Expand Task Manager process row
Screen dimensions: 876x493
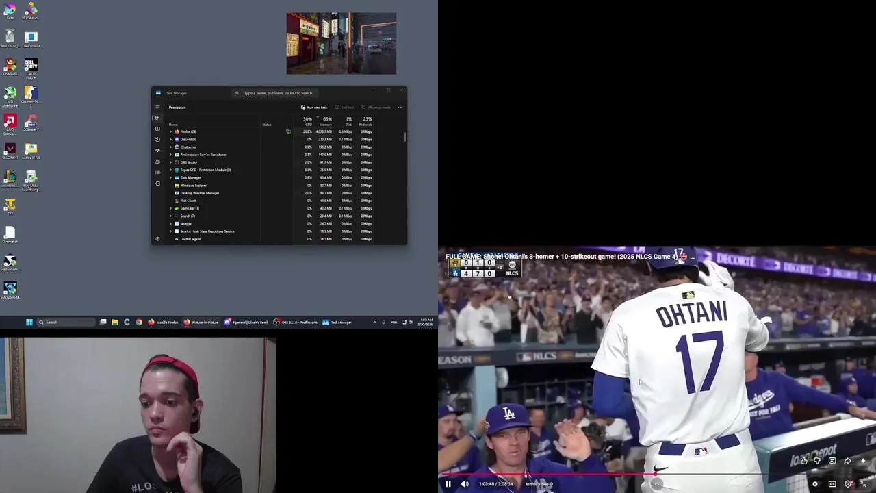[170, 177]
